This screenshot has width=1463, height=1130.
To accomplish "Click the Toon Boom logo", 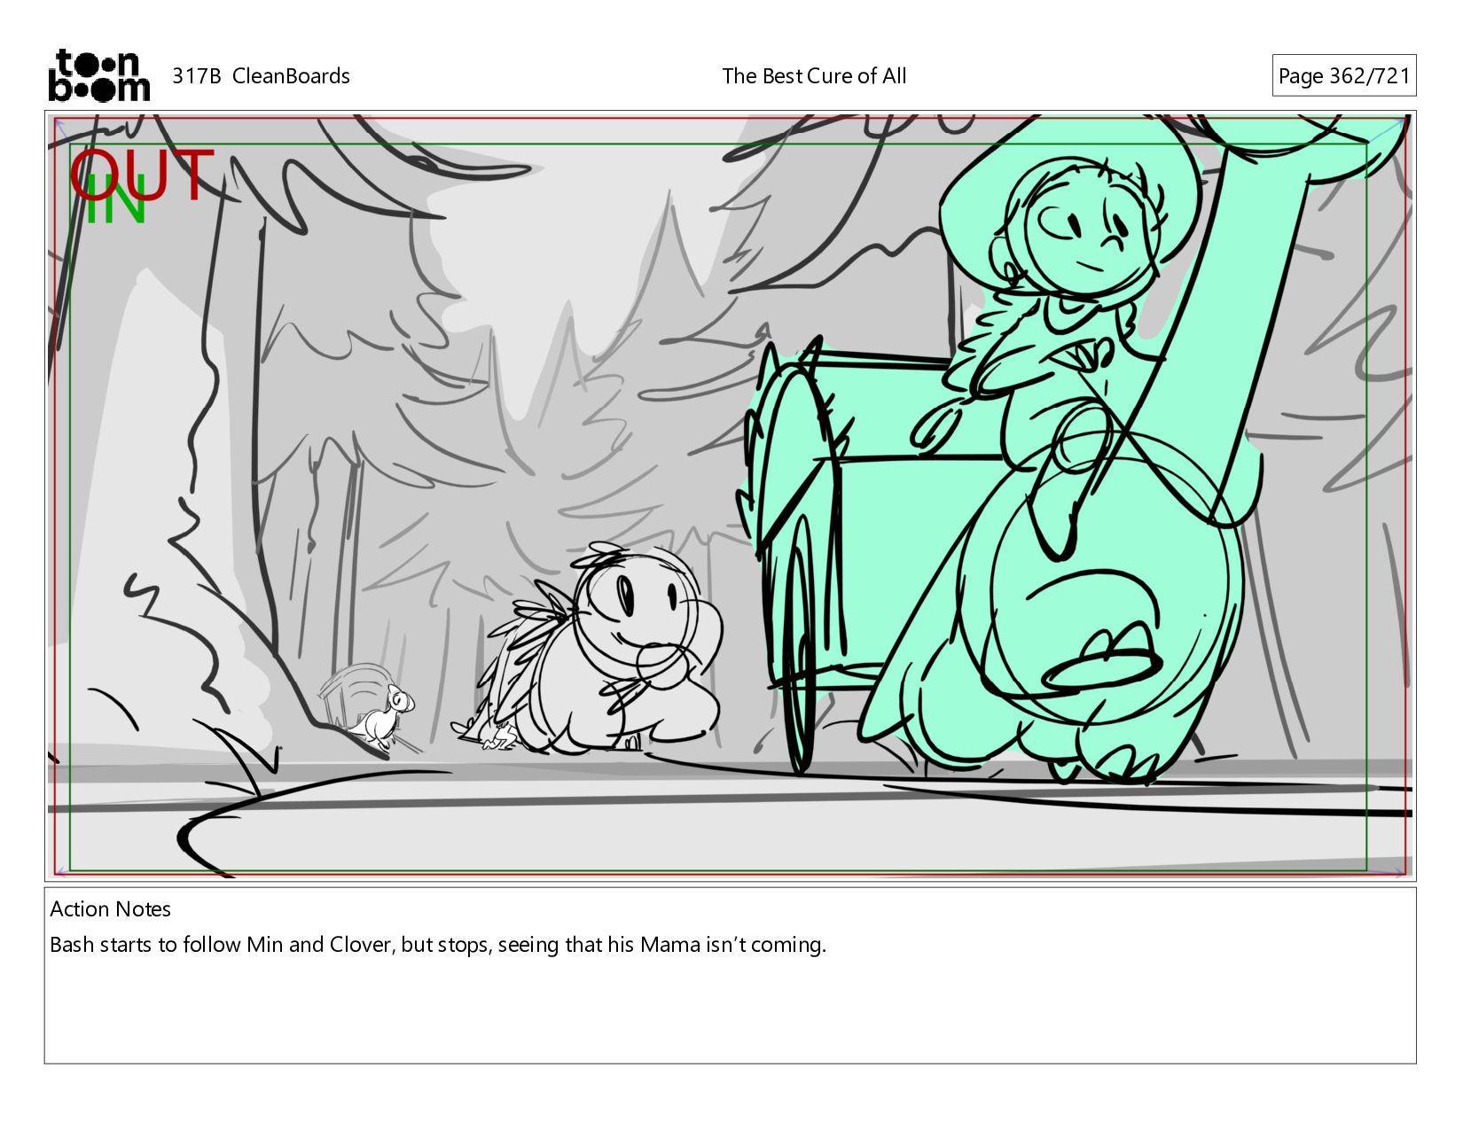I will point(98,75).
